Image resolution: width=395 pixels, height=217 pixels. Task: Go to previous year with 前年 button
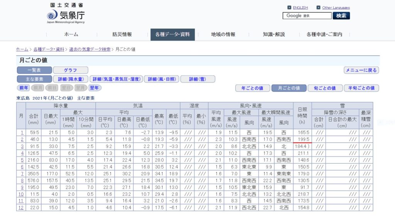point(24,88)
